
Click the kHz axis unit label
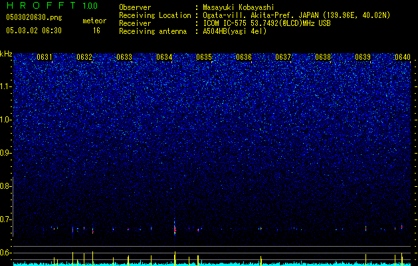[x=6, y=54]
